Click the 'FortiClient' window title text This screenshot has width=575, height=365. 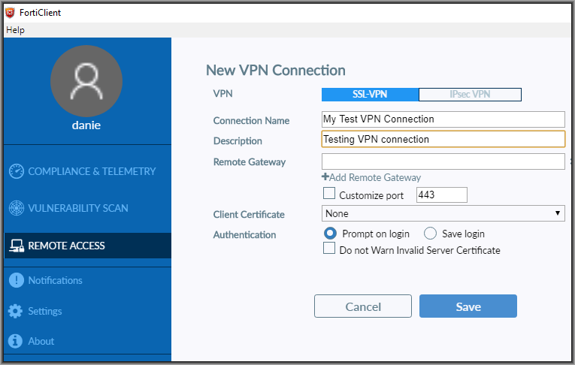click(40, 13)
